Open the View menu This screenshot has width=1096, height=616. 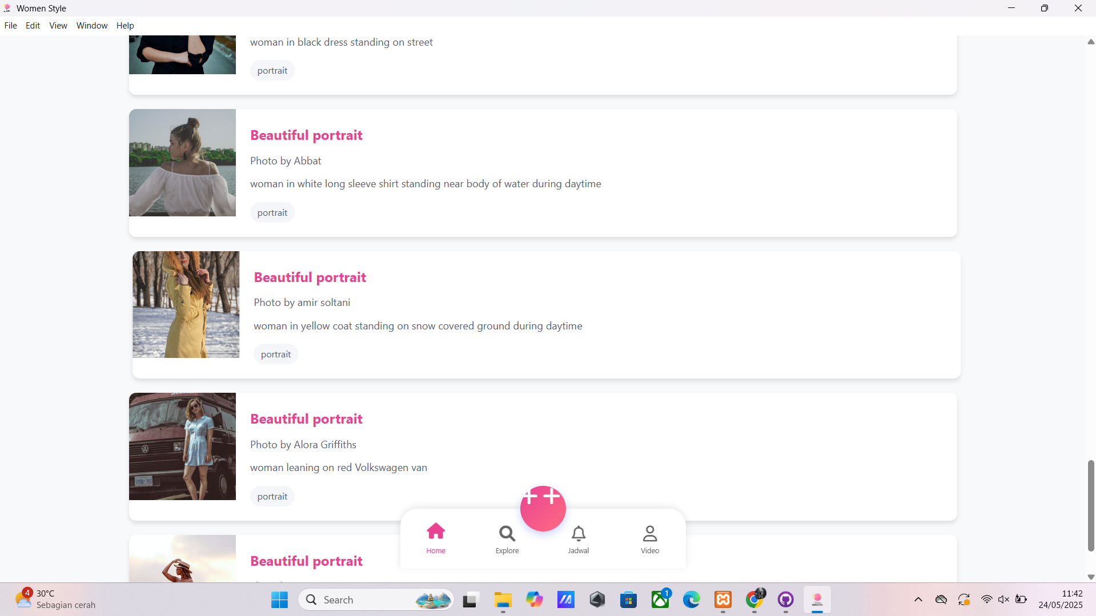58,26
